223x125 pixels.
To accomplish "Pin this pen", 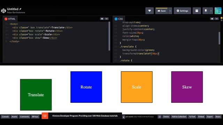I will [x=206, y=11].
